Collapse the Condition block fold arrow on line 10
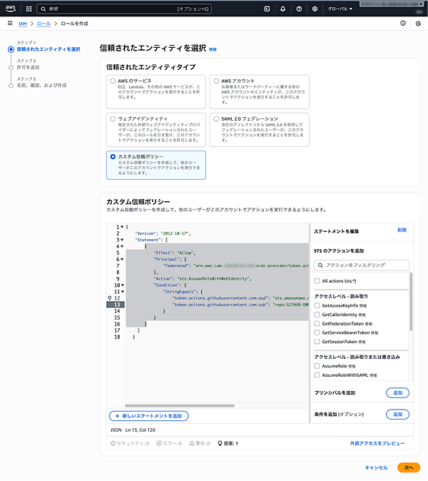Image resolution: width=428 pixels, height=481 pixels. (123, 285)
